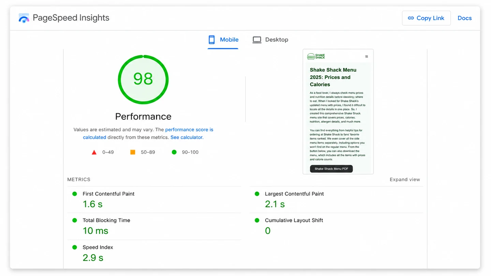
Task: Click the red triangle 0–49 legend icon
Action: click(x=94, y=152)
